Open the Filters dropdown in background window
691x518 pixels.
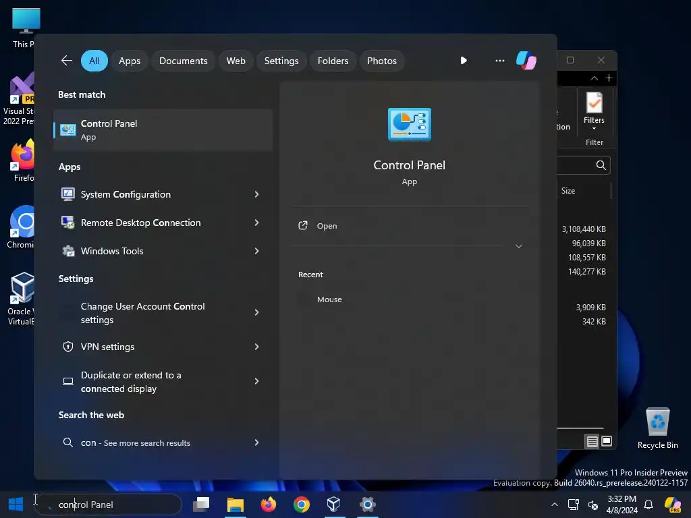coord(594,111)
